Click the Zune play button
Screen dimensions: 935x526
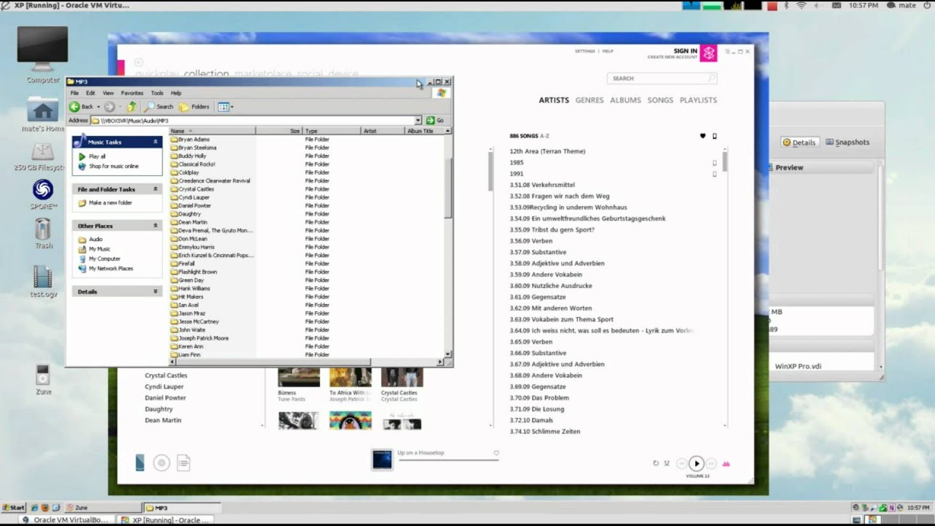(696, 463)
